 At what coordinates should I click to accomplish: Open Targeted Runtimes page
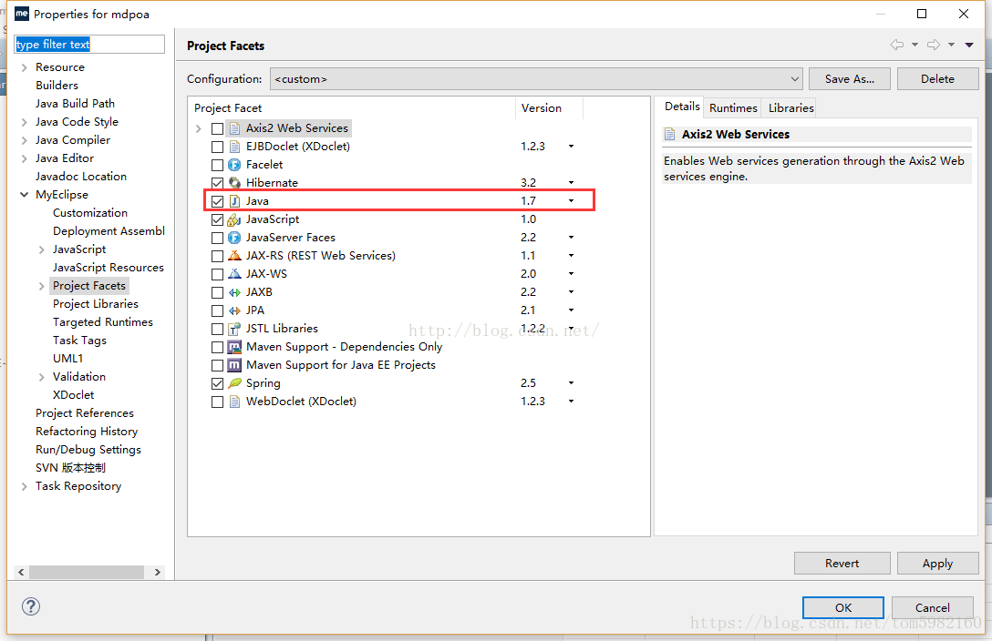pos(102,322)
